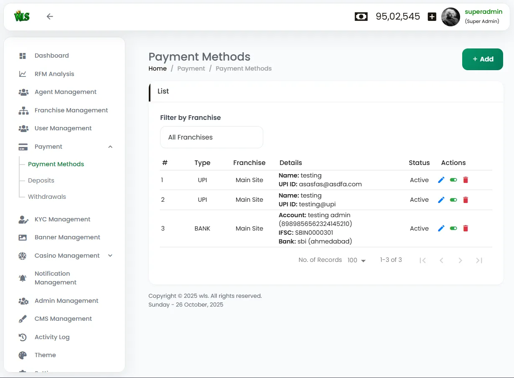Open the All Franchises filter dropdown
This screenshot has width=514, height=378.
click(x=211, y=137)
